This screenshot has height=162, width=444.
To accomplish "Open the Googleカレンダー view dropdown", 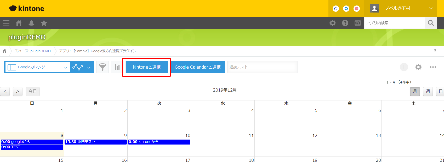I will click(37, 67).
